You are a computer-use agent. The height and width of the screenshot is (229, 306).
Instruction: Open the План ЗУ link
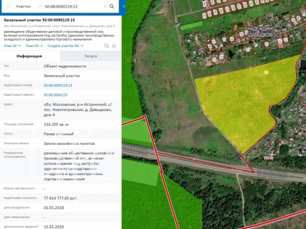12,46
